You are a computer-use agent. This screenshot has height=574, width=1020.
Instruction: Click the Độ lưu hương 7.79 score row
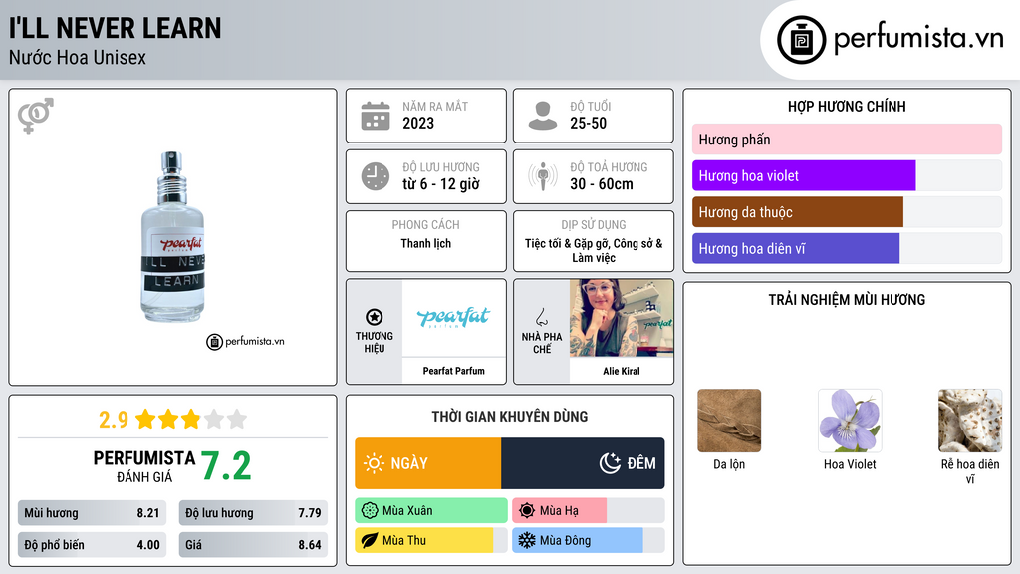coord(253,513)
